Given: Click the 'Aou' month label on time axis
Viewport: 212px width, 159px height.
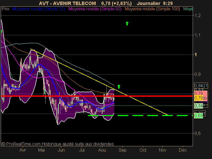Looking at the screenshot, I should pos(102,150).
